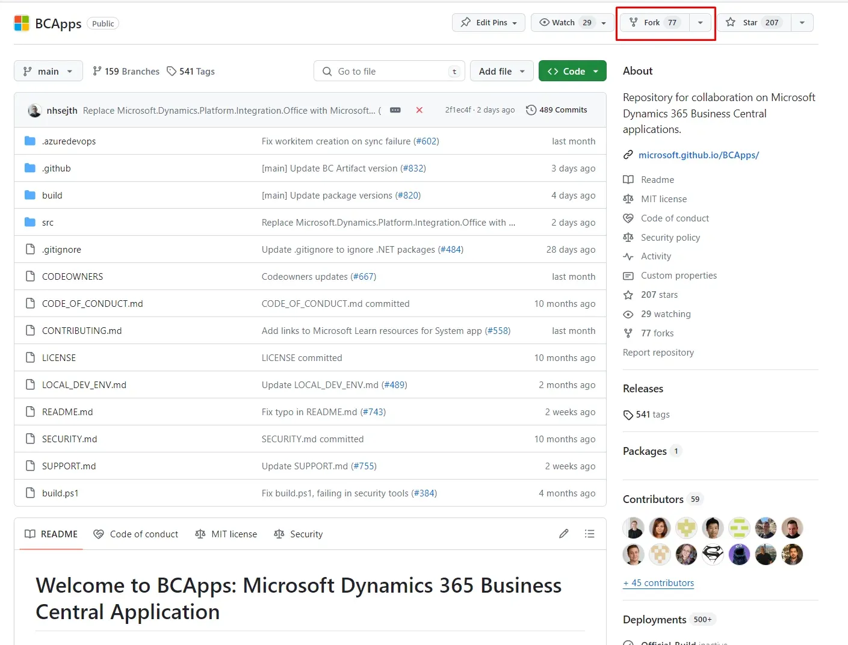This screenshot has width=848, height=645.
Task: Open microsoft.github.io/BCApps/ link
Action: click(x=699, y=155)
